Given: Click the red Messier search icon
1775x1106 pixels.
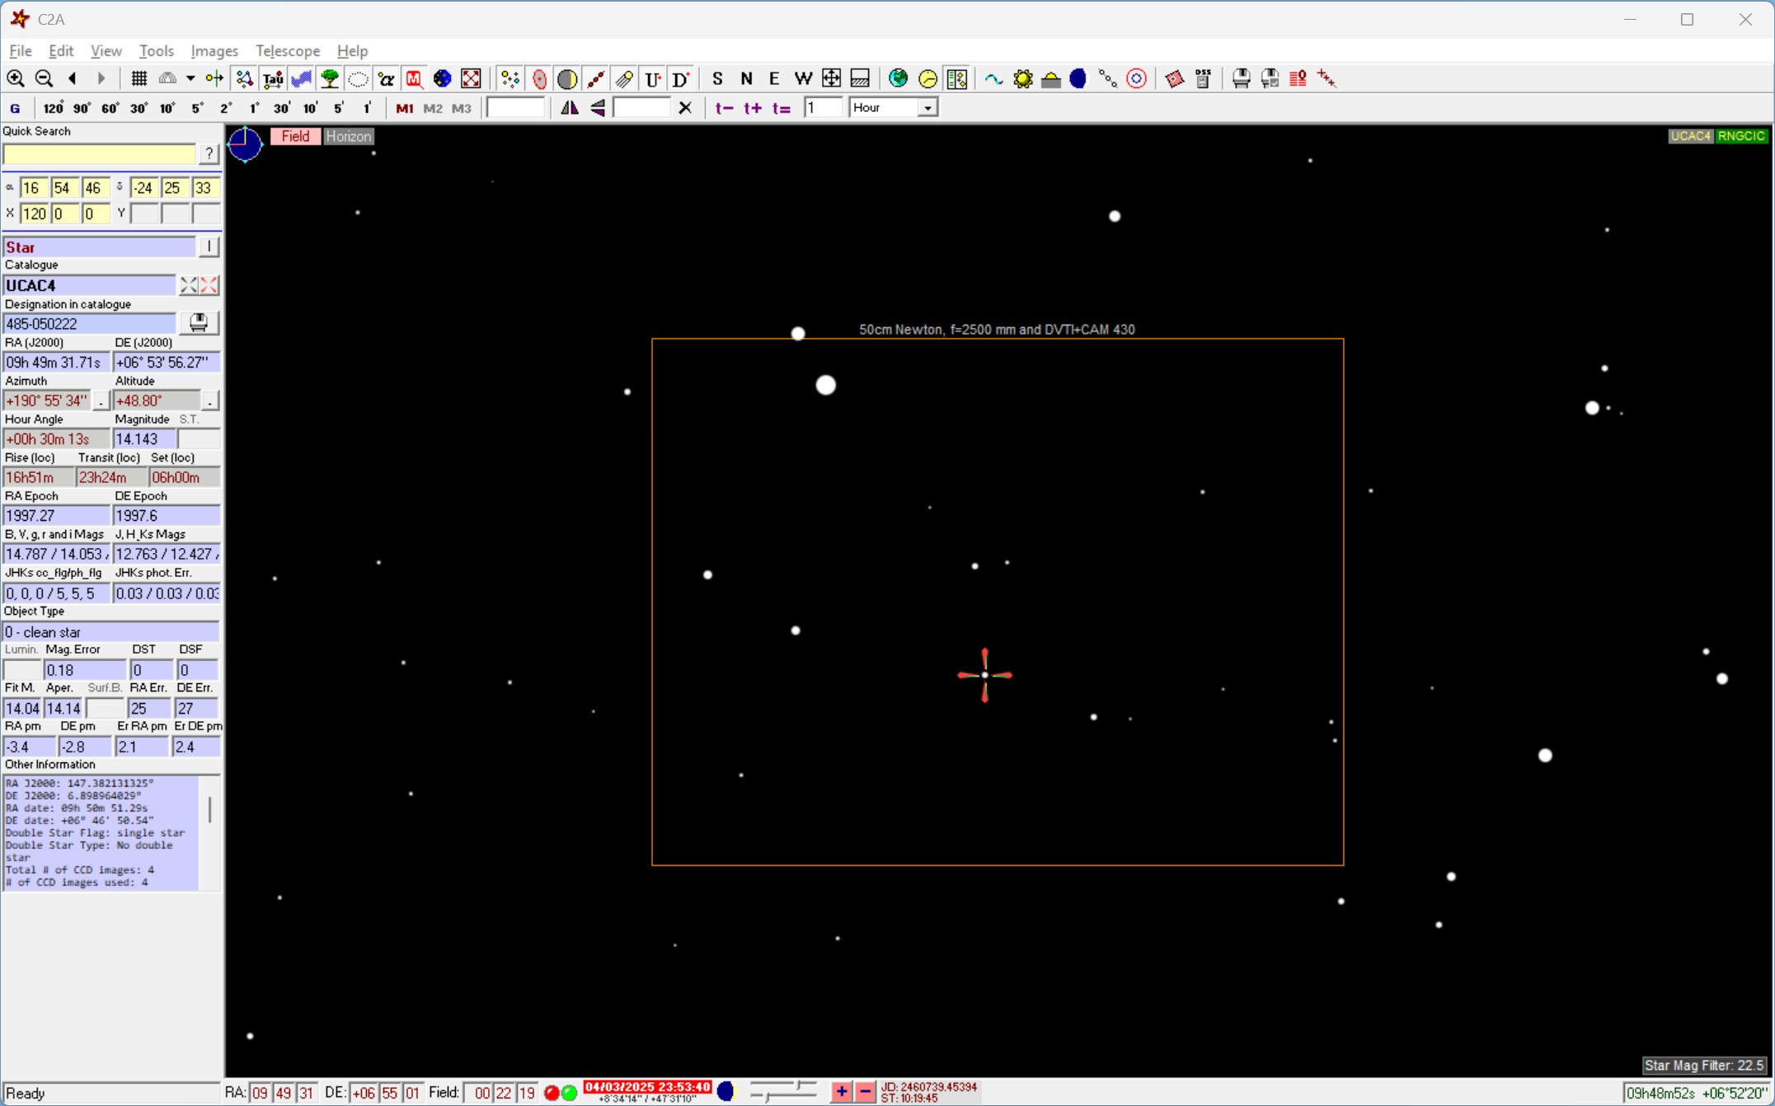Looking at the screenshot, I should pyautogui.click(x=414, y=78).
